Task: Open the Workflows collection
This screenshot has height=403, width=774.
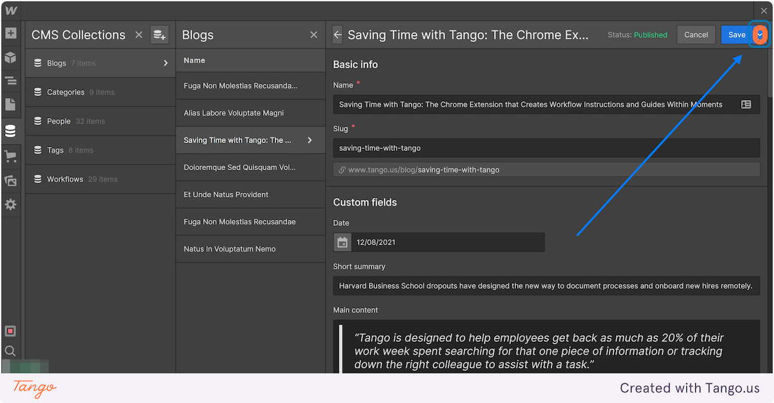Action: click(x=100, y=179)
